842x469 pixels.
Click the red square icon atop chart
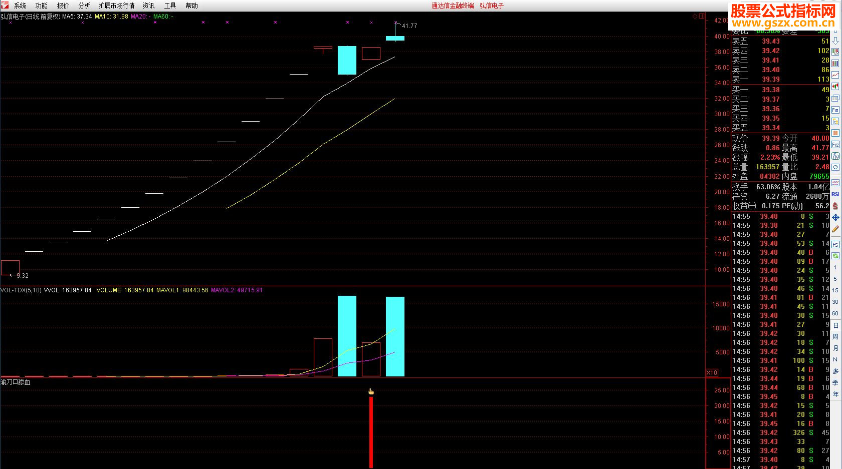click(x=702, y=16)
